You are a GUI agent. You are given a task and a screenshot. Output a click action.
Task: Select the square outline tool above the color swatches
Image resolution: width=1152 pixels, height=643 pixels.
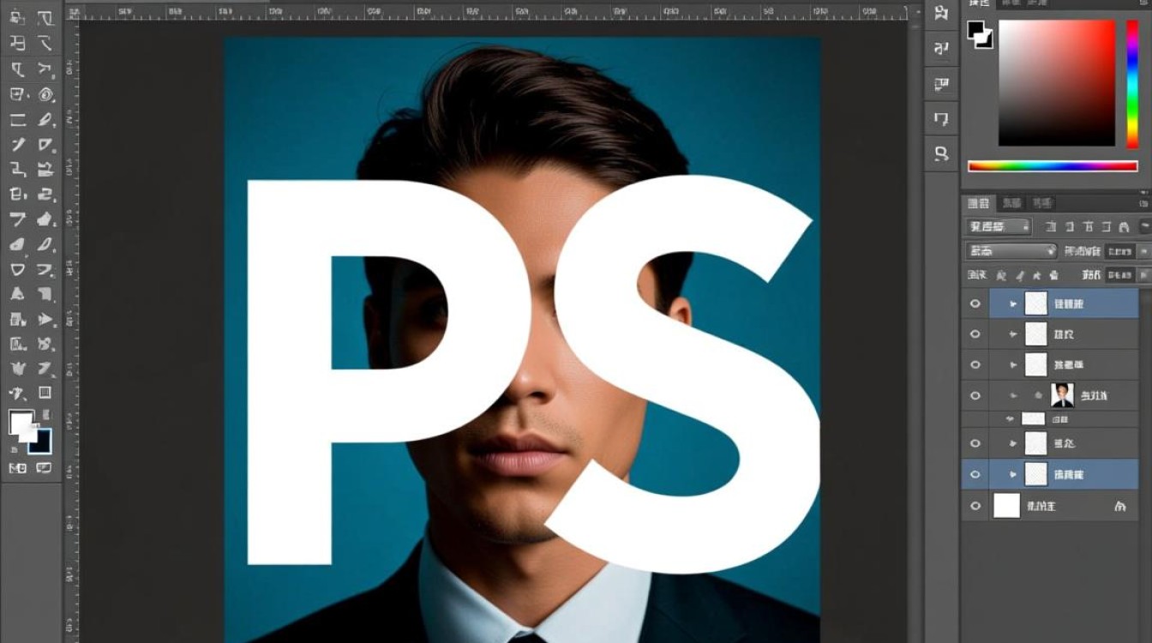pyautogui.click(x=45, y=393)
